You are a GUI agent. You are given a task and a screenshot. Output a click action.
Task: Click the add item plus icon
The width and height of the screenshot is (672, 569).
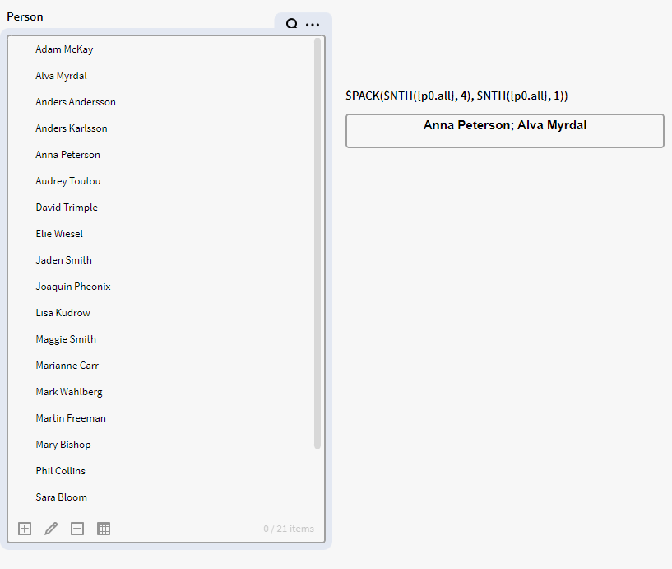pyautogui.click(x=25, y=529)
